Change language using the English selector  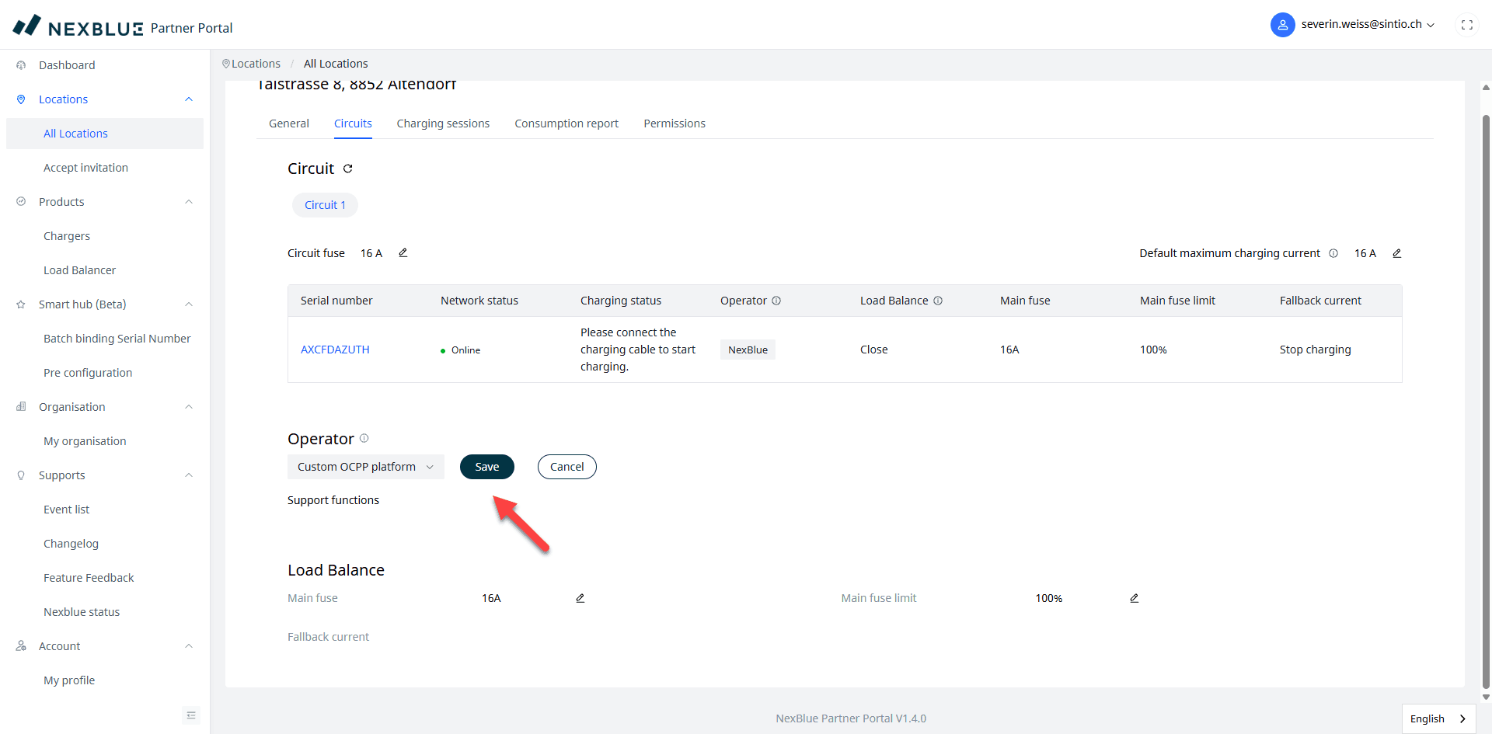coord(1438,718)
